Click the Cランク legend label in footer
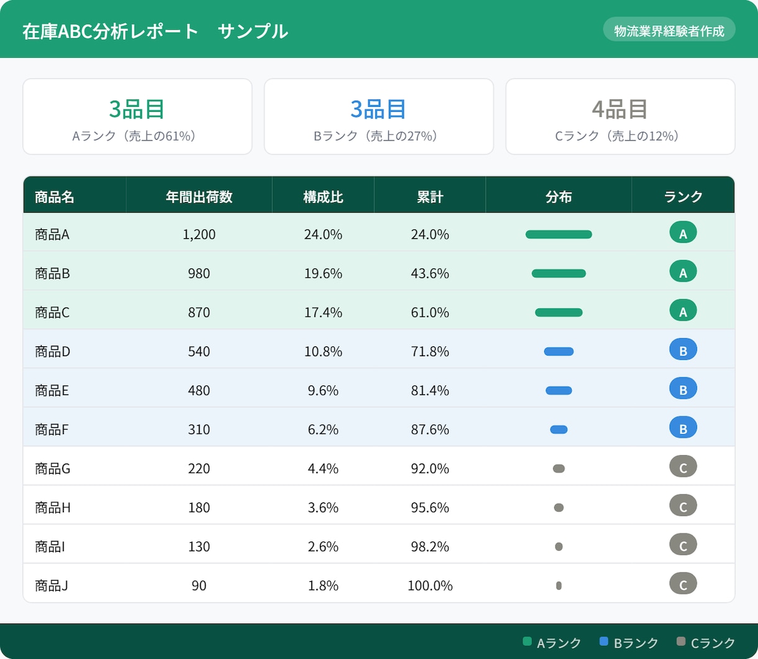Viewport: 758px width, 659px height. coord(713,643)
